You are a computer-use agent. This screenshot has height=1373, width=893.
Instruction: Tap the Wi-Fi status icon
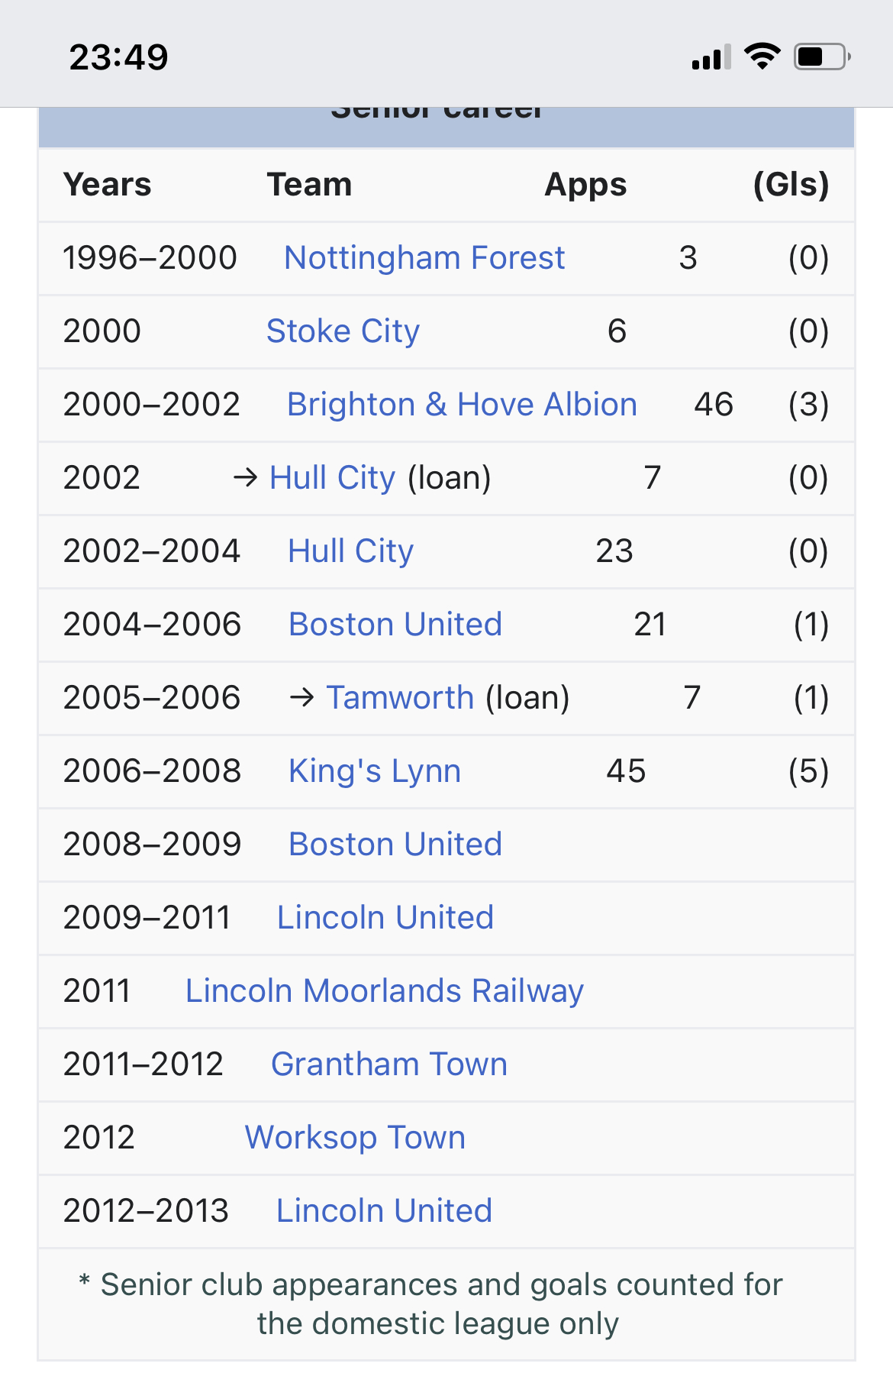pyautogui.click(x=762, y=57)
